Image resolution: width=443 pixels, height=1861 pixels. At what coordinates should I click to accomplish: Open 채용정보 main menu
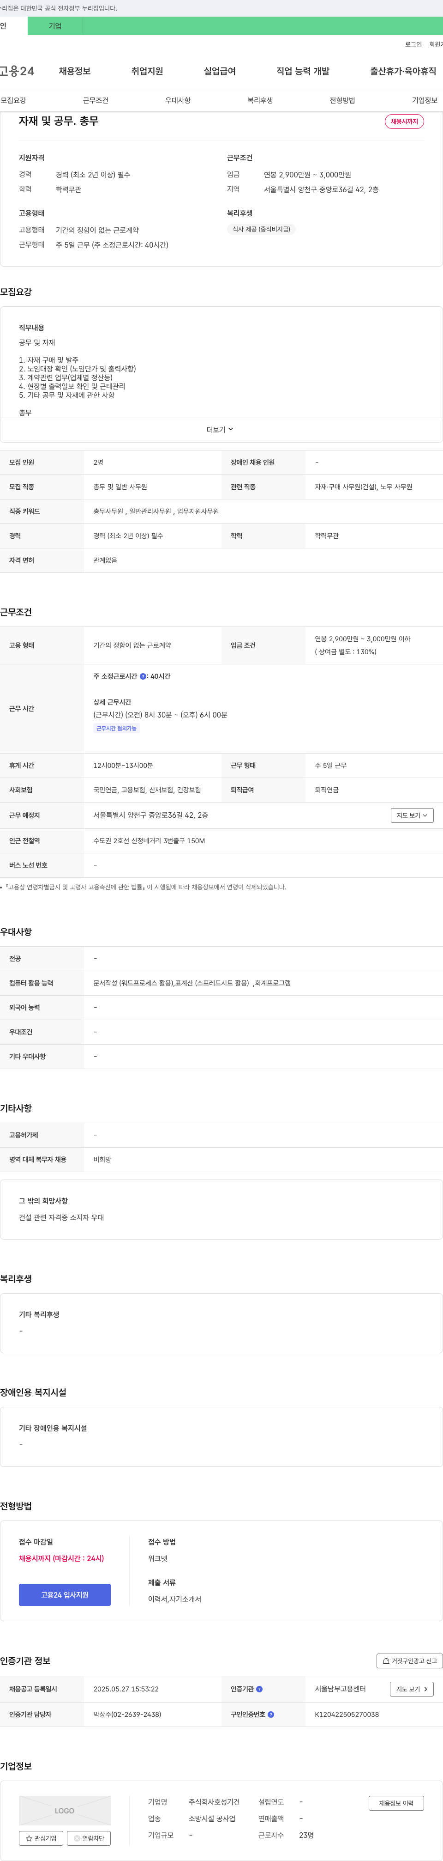[x=74, y=71]
